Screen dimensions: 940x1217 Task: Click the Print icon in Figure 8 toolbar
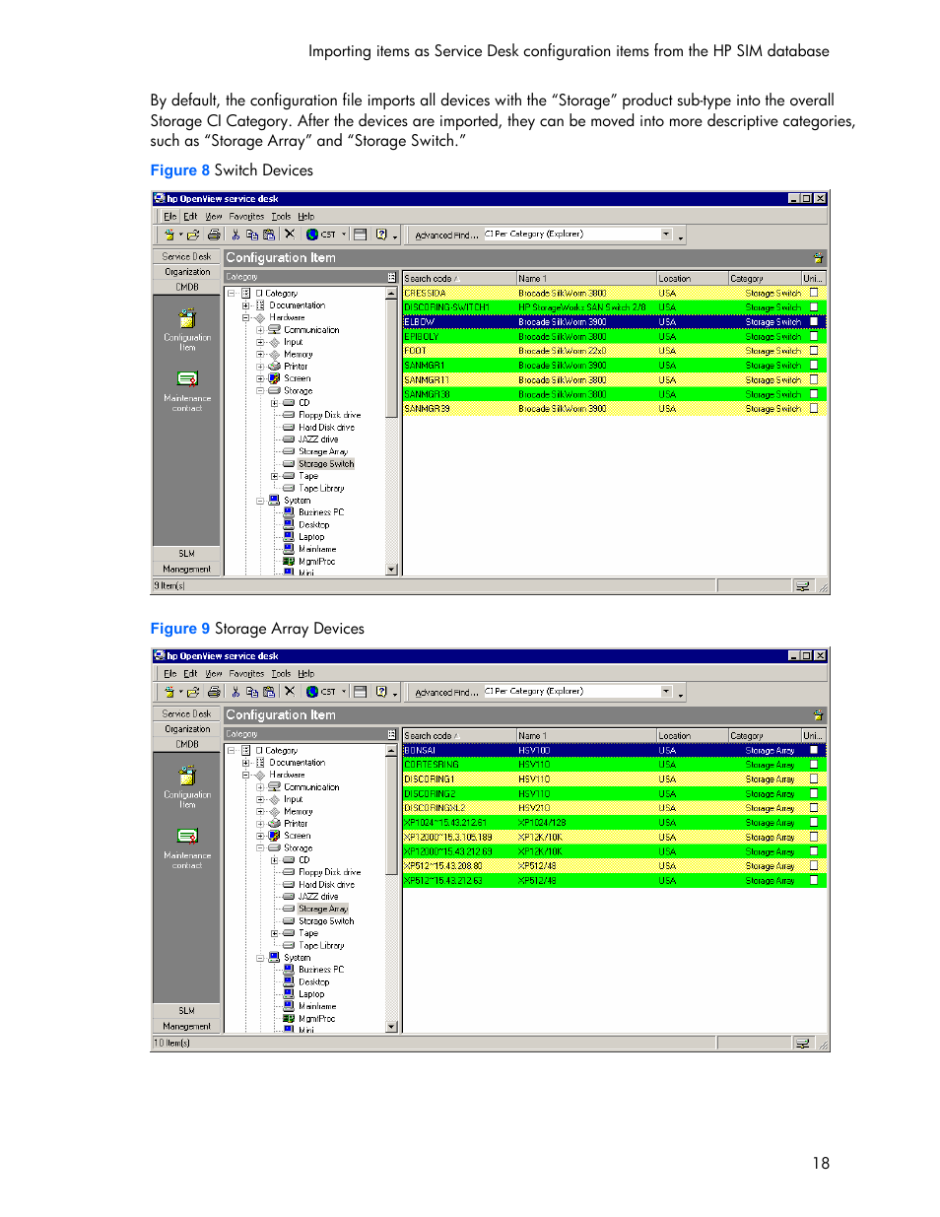tap(214, 235)
